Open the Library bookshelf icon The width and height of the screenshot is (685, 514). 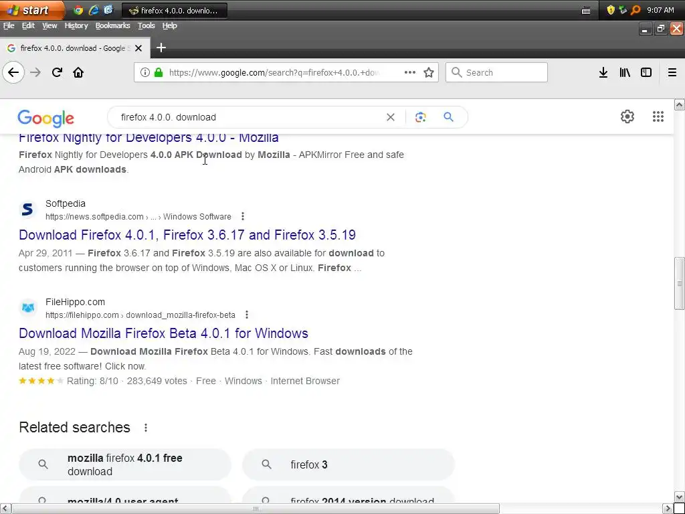625,72
